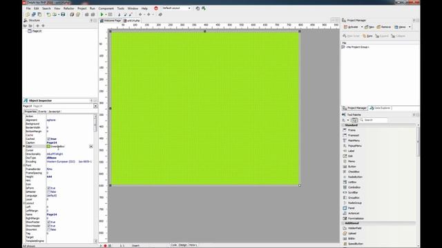This screenshot has width=442, height=248.
Task: Click the Height property value 644
Action: point(49,177)
